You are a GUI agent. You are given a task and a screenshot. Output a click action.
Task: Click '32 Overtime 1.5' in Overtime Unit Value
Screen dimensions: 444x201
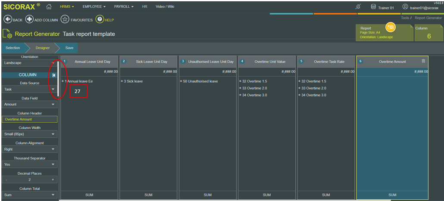pos(253,81)
